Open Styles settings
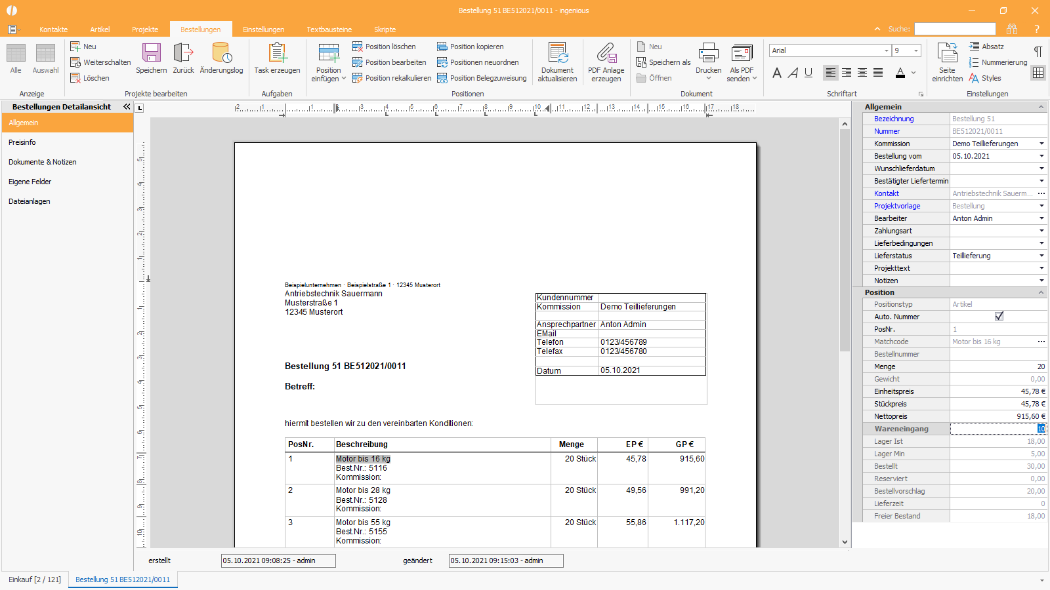Viewport: 1050px width, 590px height. pos(985,78)
